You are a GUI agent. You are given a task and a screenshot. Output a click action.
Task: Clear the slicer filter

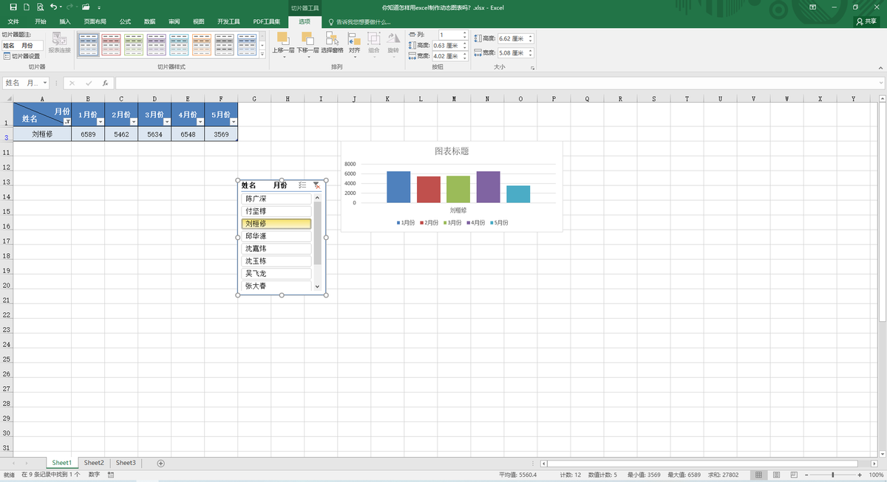(316, 185)
